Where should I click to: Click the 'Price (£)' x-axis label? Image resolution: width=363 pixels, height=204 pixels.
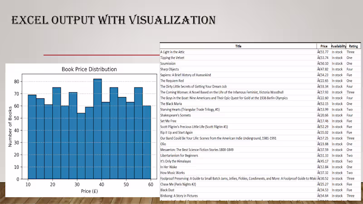pos(89,191)
